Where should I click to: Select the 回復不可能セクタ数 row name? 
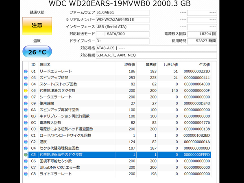(56, 161)
